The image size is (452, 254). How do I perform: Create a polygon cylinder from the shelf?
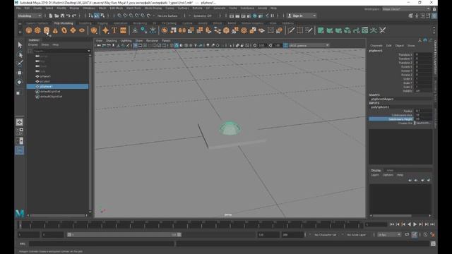click(x=47, y=30)
